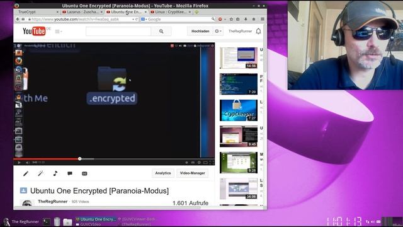Click the panel digital clock

[x=344, y=221]
